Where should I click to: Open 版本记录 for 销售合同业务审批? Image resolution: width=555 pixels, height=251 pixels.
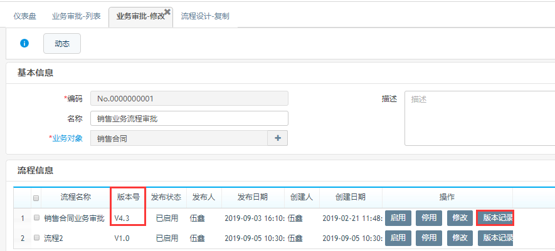(x=495, y=218)
